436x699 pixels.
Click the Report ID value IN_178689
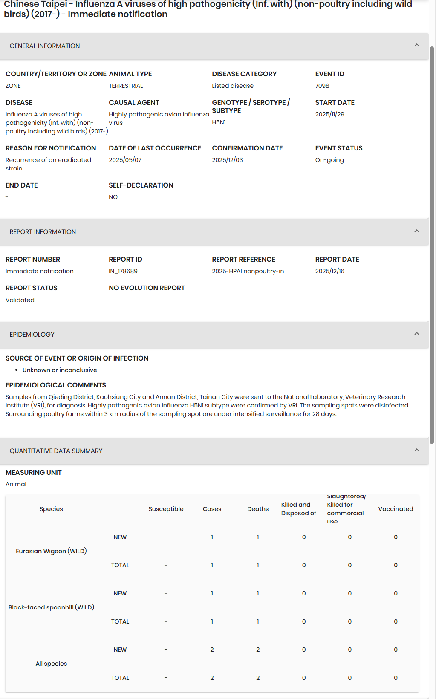[x=123, y=271]
